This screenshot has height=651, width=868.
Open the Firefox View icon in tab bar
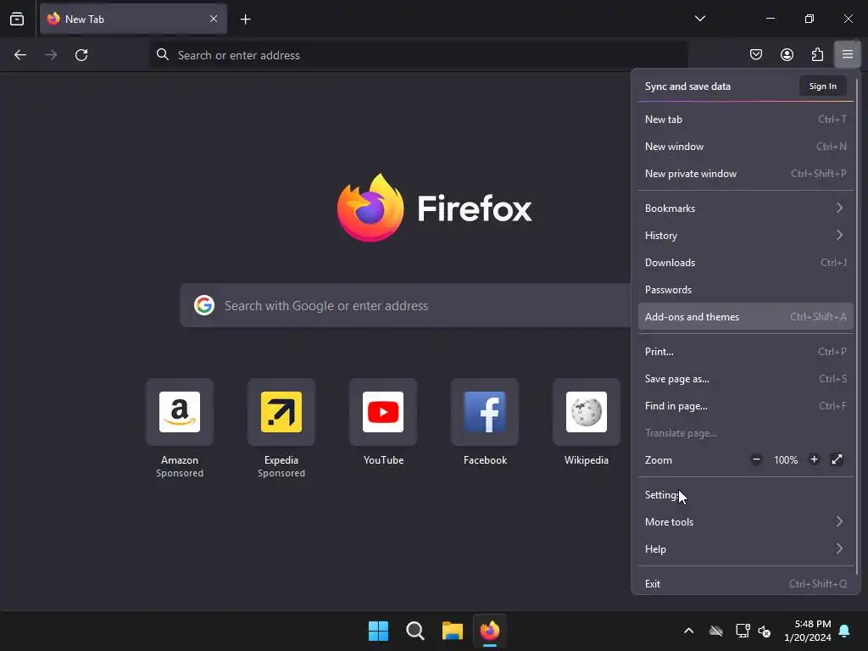[17, 19]
